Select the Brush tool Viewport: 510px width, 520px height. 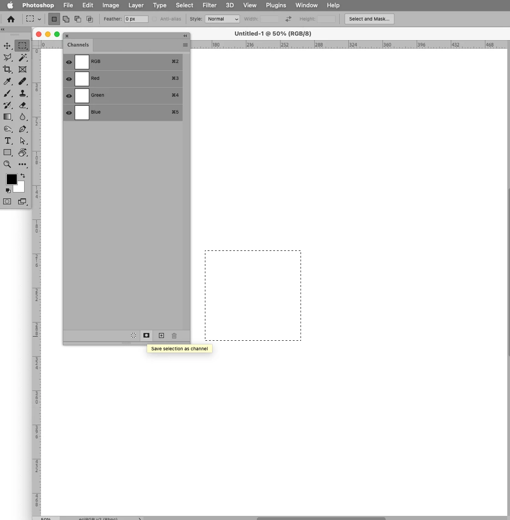(x=7, y=93)
